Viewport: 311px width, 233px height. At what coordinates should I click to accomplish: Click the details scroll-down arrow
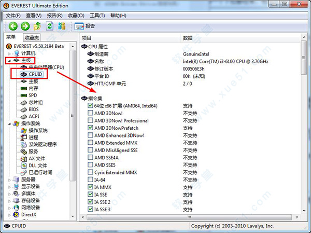click(x=304, y=211)
